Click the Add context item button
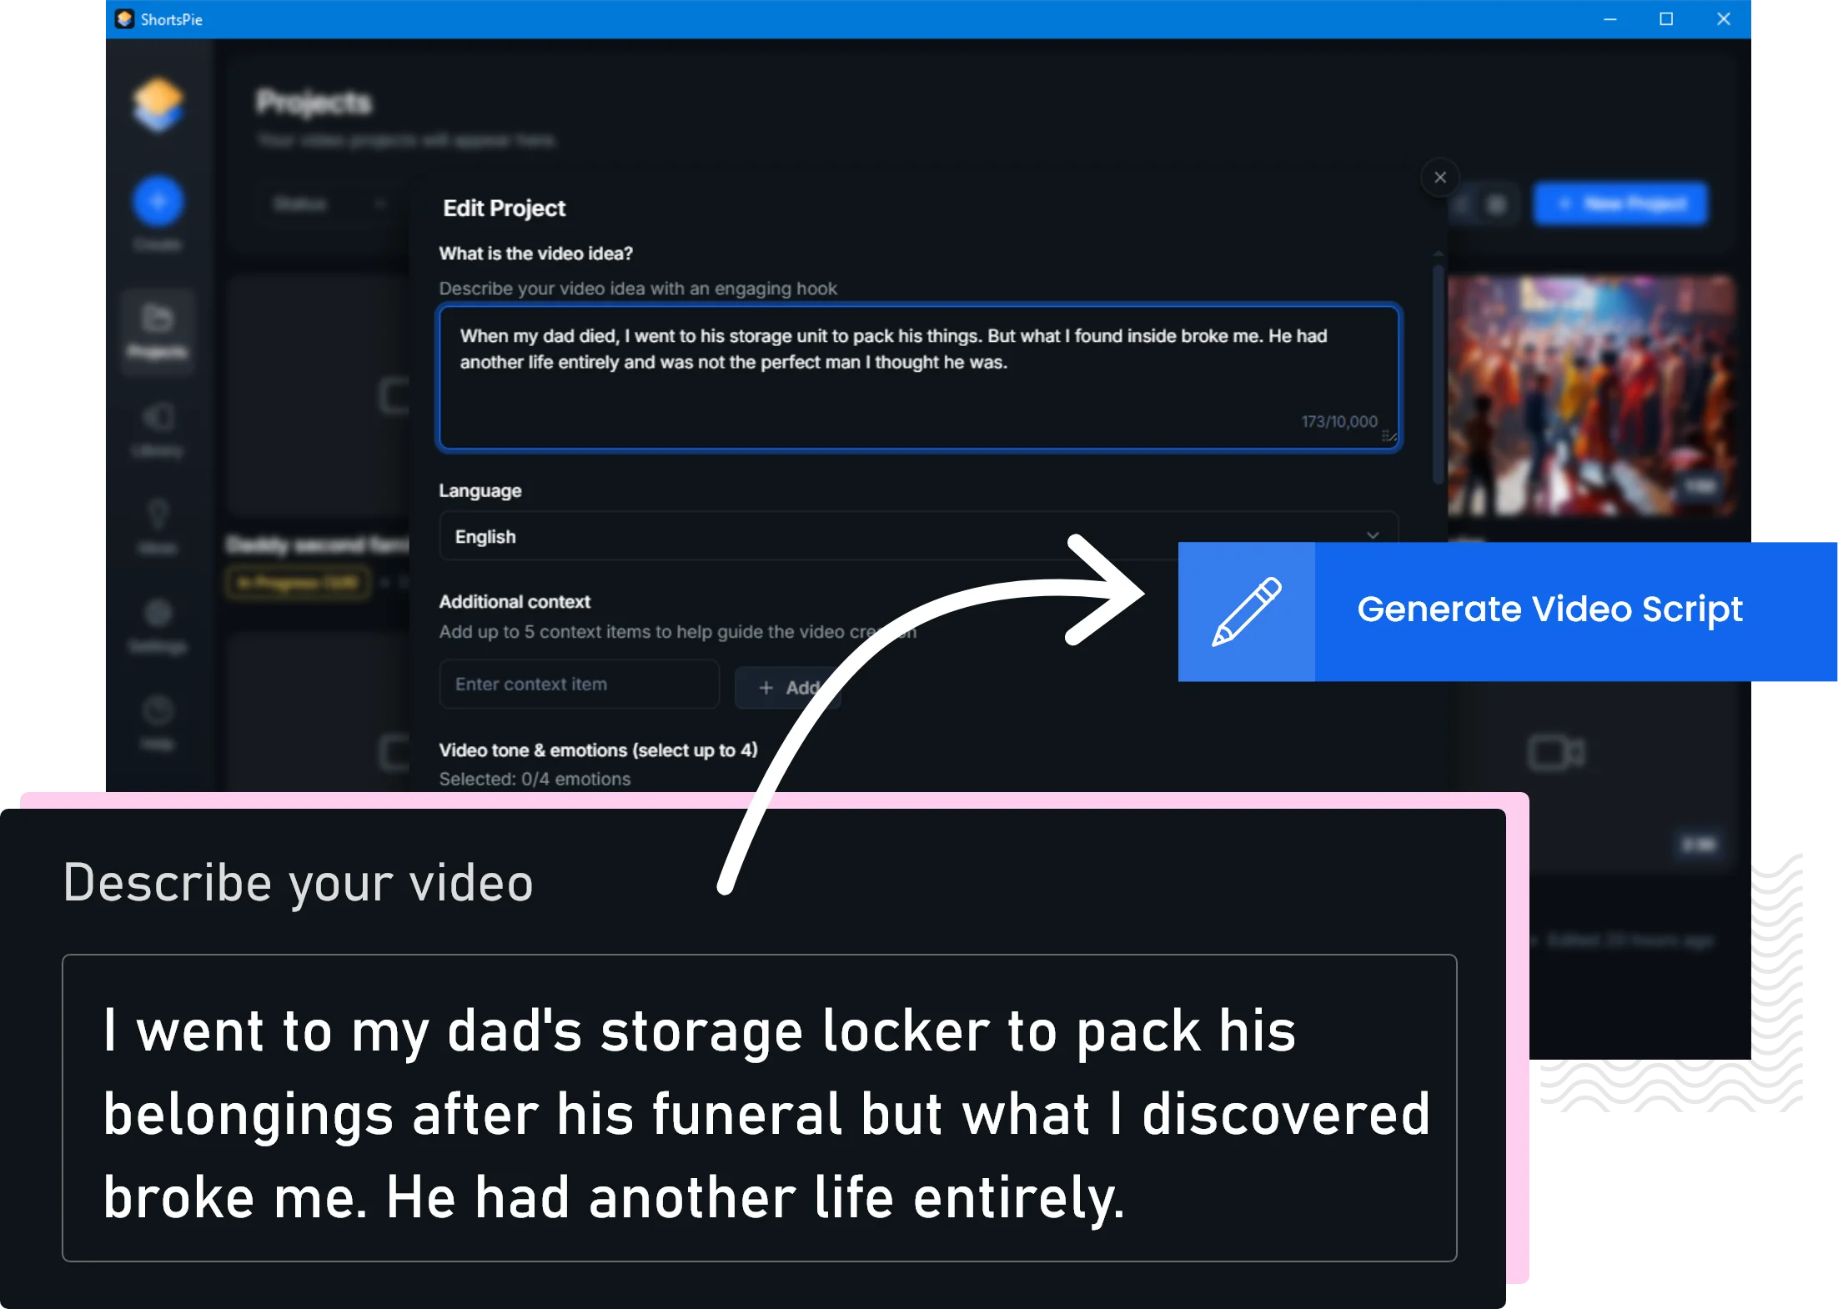The image size is (1838, 1309). pyautogui.click(x=787, y=688)
